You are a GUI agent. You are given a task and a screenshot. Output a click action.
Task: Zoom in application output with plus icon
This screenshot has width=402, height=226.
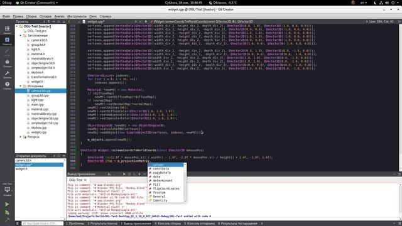[139, 175]
